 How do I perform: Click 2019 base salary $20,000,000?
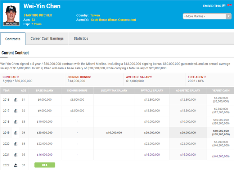pyautogui.click(x=45, y=132)
